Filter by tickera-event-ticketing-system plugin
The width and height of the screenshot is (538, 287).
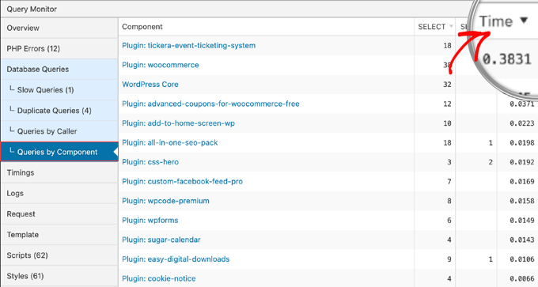pos(189,46)
